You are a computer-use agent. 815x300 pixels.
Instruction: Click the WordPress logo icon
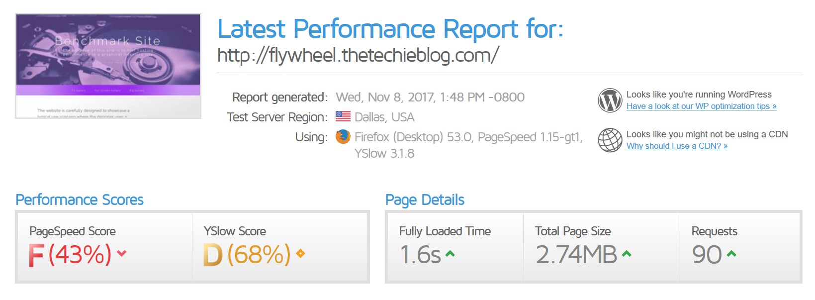click(610, 100)
